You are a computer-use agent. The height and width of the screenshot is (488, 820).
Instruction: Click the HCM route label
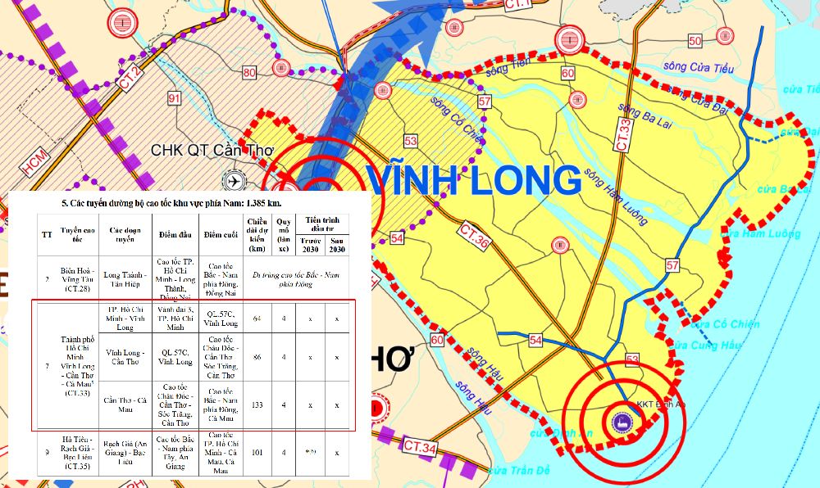pos(35,161)
